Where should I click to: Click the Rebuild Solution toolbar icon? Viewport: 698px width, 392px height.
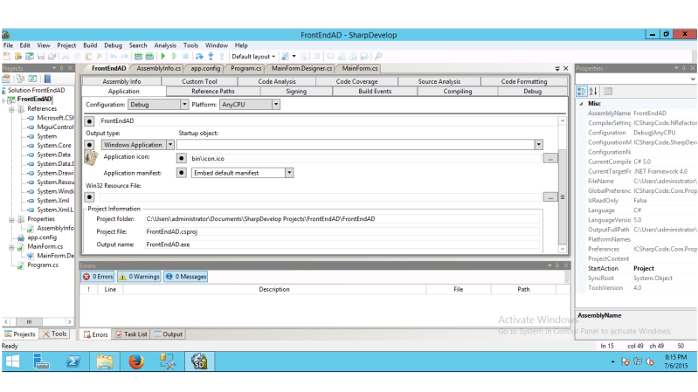(x=149, y=57)
